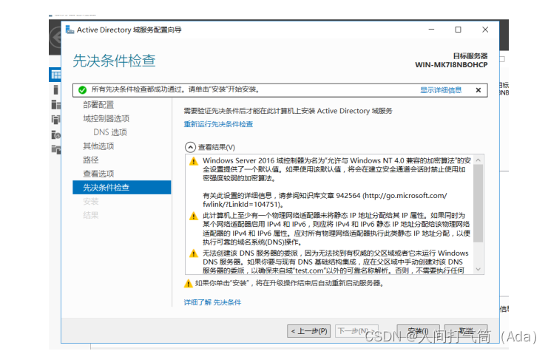This screenshot has width=548, height=351.
Task: Click the Active Directory wizard title bar icon
Action: (70, 30)
